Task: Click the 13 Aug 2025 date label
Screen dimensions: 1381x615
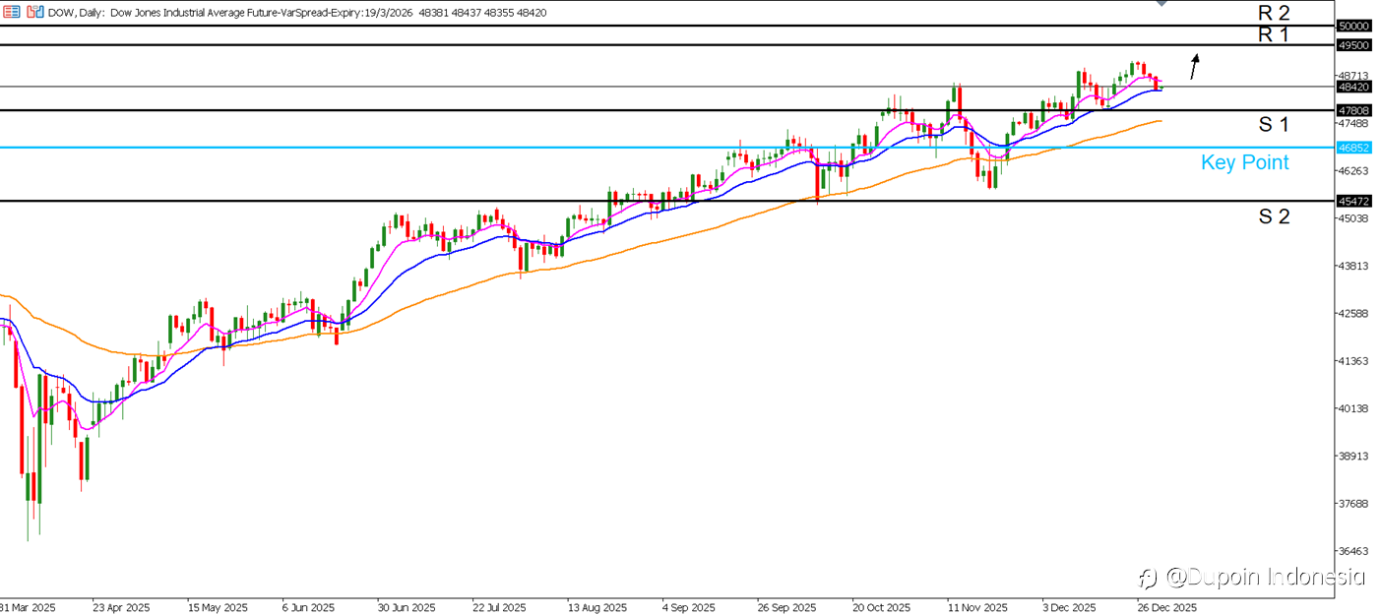Action: [598, 606]
